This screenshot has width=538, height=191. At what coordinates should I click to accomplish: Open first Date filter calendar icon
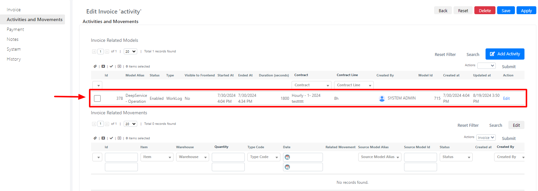click(287, 157)
